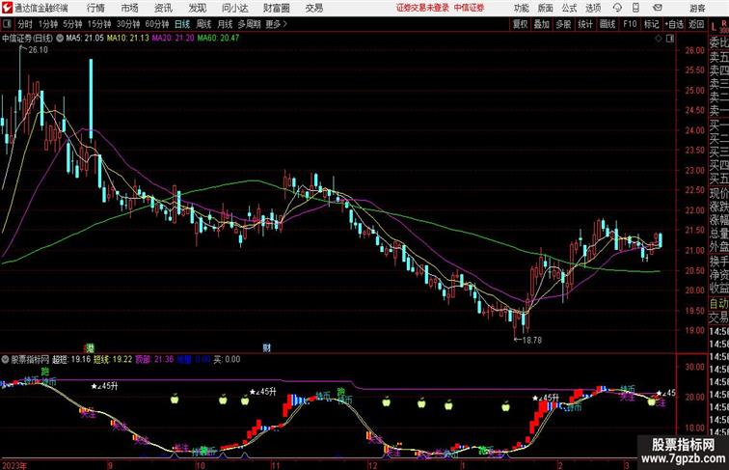This screenshot has height=470, width=729.
Task: Open the 多周期 multi-period view
Action: [x=249, y=24]
